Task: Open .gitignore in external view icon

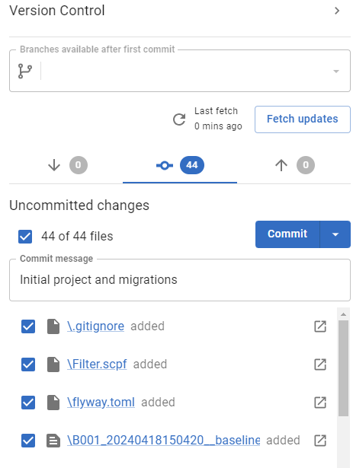Action: [x=320, y=326]
